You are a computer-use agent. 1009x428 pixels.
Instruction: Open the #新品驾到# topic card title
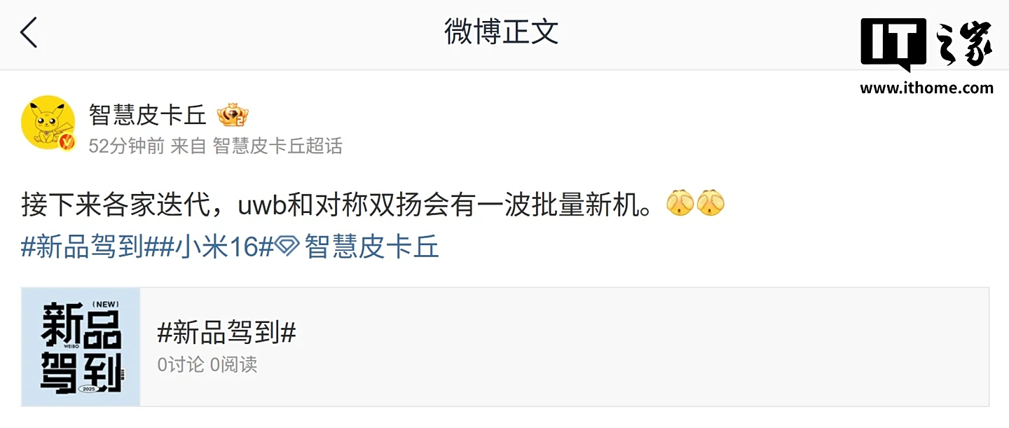pyautogui.click(x=227, y=333)
